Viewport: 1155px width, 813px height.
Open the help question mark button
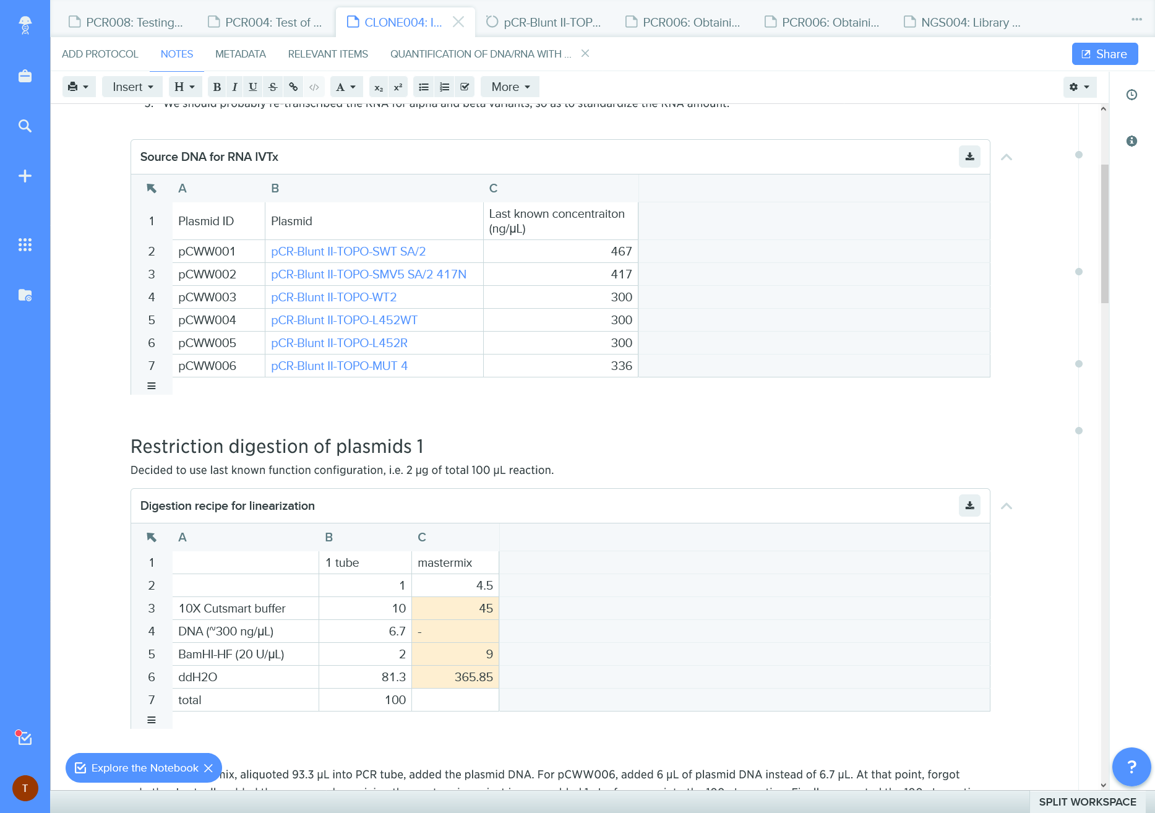(1131, 767)
